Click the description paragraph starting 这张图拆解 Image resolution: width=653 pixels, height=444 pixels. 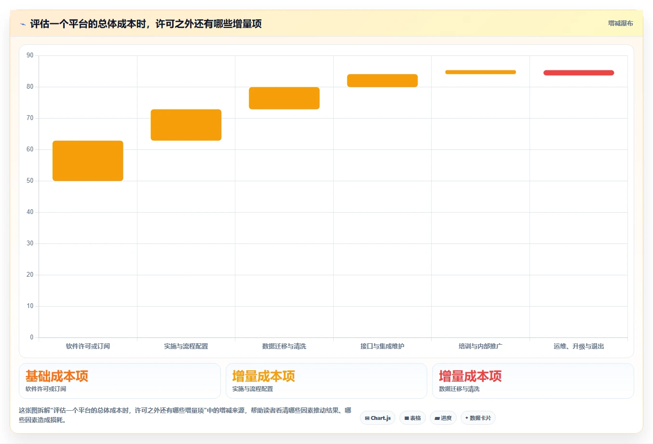(x=185, y=415)
